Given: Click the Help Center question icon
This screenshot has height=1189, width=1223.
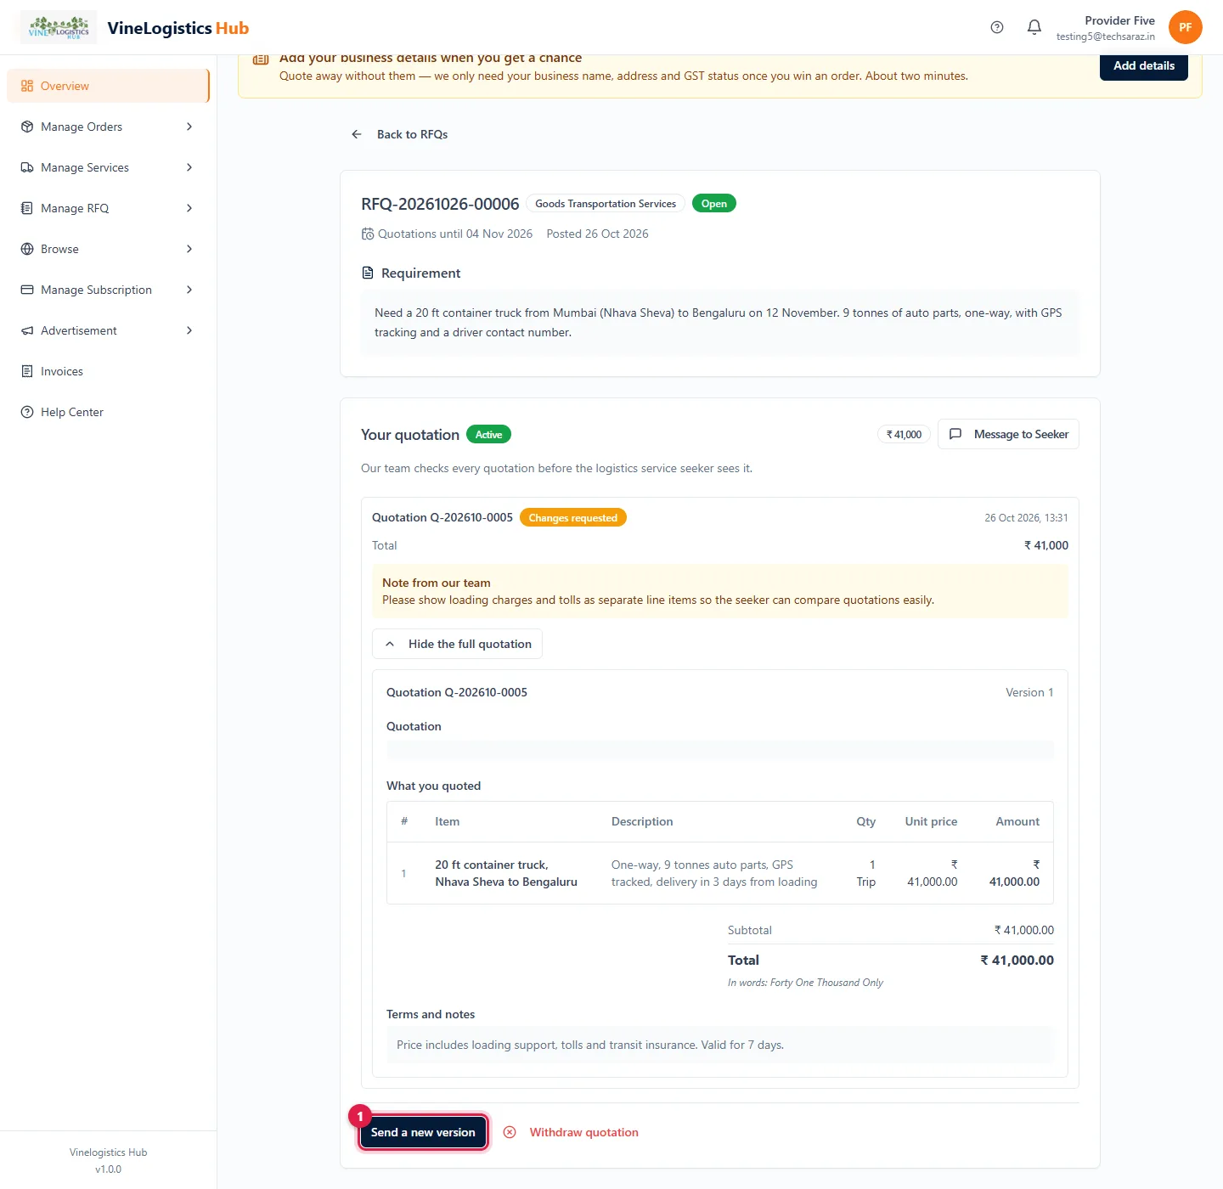Looking at the screenshot, I should [27, 412].
